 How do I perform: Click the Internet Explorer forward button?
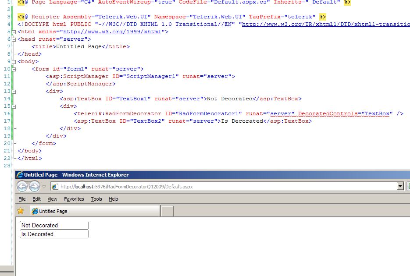(34, 187)
